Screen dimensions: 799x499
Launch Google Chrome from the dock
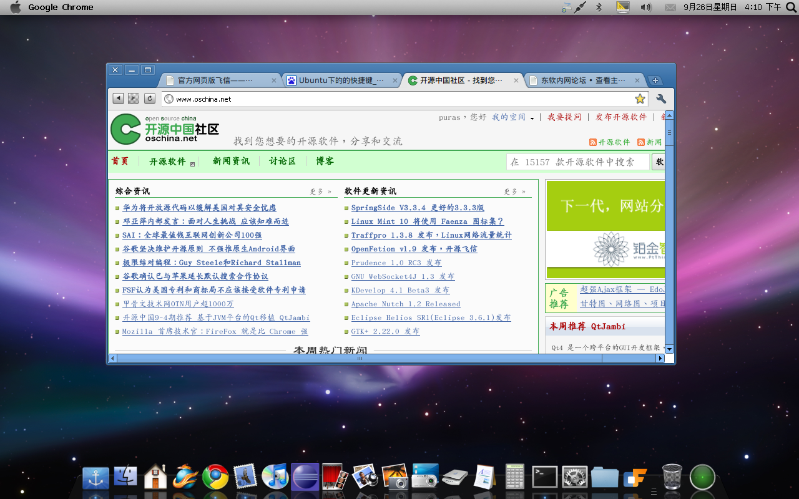215,477
